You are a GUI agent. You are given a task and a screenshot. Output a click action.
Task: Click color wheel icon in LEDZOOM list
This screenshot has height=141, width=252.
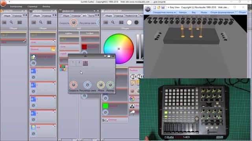click(x=132, y=99)
